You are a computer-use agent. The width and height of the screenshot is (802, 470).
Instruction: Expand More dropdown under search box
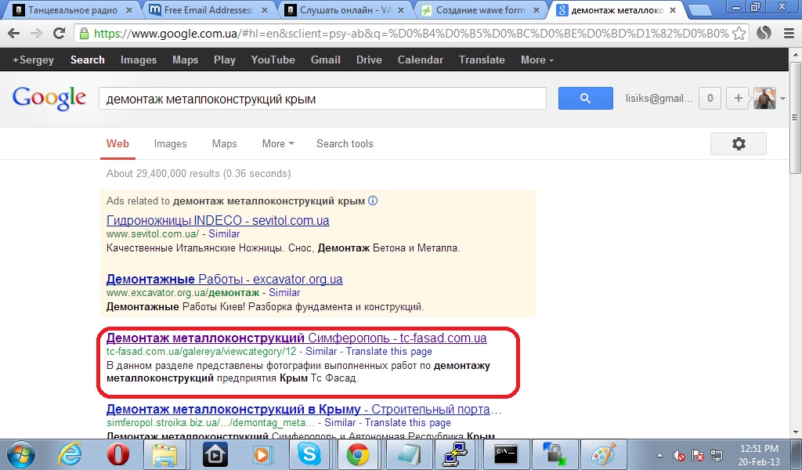278,143
